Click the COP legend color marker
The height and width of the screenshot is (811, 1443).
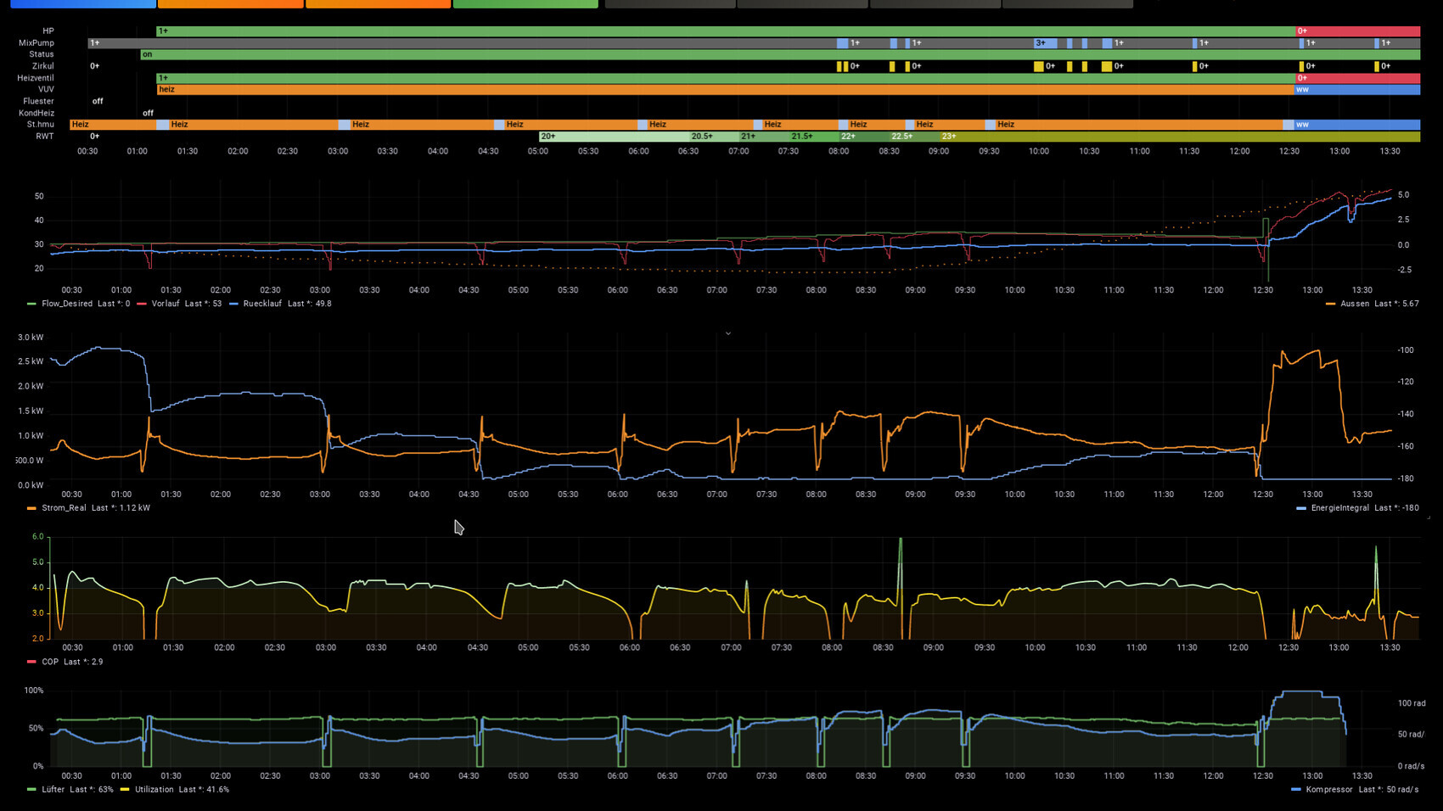point(31,662)
